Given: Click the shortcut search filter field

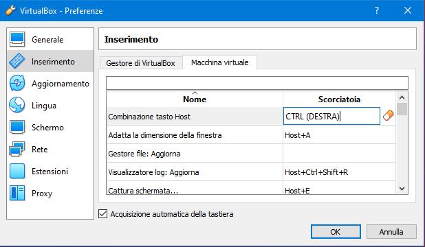Looking at the screenshot, I should click(x=257, y=83).
